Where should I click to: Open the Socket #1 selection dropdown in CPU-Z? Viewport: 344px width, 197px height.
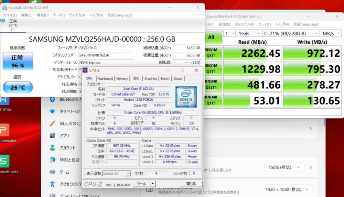point(117,174)
